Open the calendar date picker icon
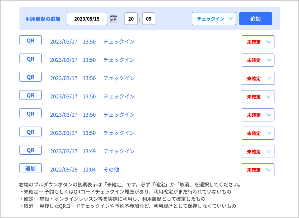The width and height of the screenshot is (299, 218). click(x=113, y=19)
